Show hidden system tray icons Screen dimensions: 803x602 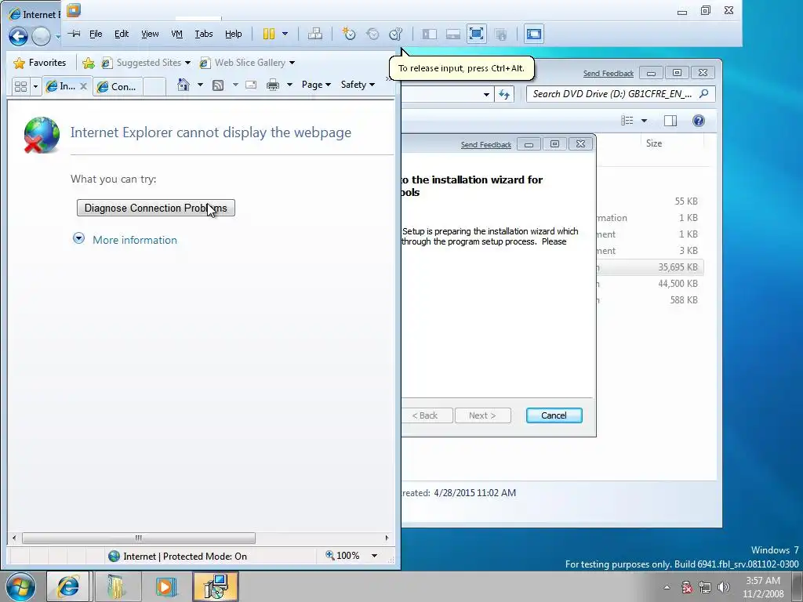point(667,587)
